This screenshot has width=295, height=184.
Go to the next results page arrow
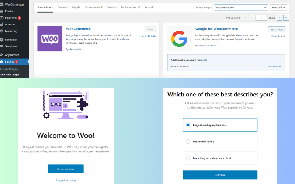pyautogui.click(x=280, y=18)
